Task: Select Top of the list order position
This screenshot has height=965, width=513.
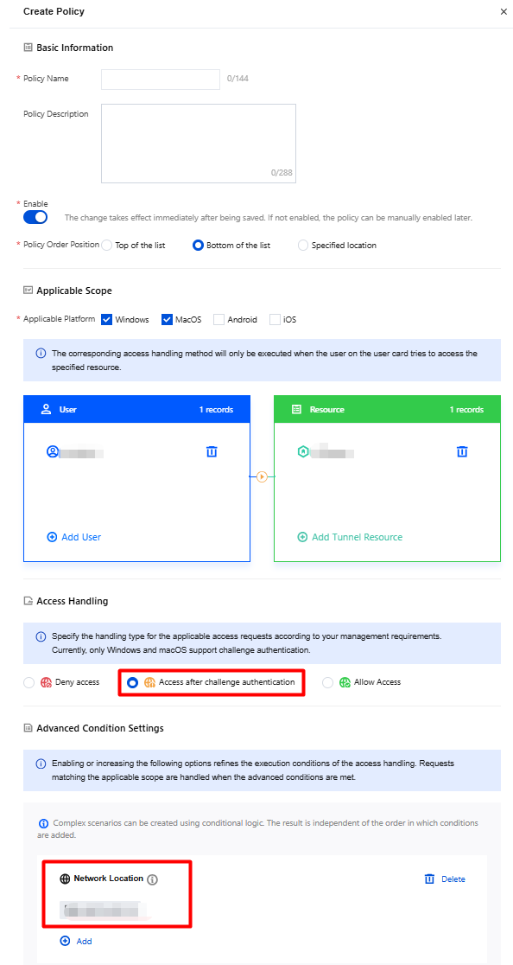Action: (x=107, y=245)
